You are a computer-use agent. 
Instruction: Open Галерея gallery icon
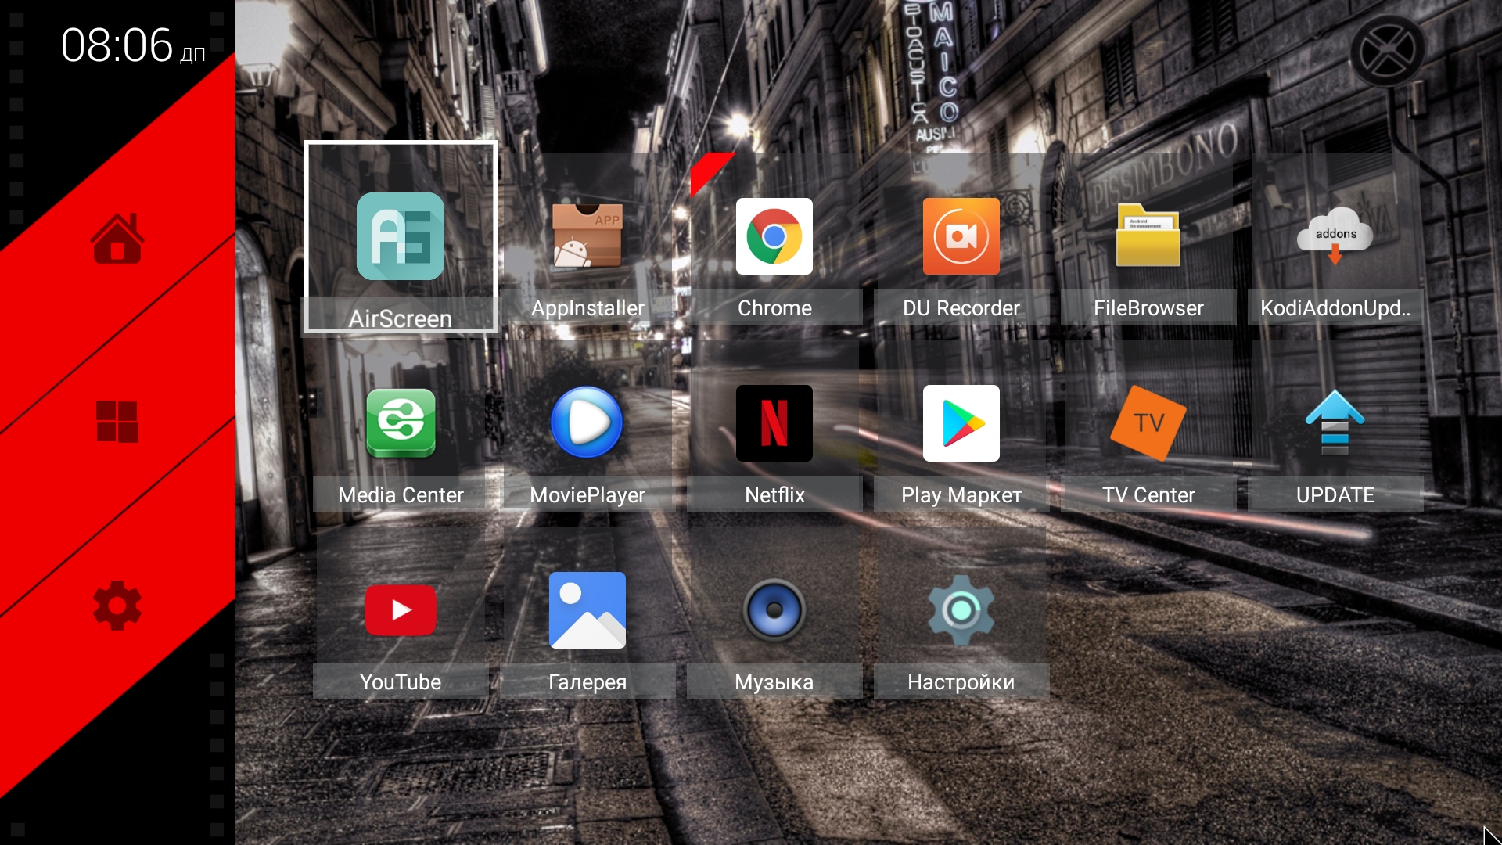[x=588, y=610]
